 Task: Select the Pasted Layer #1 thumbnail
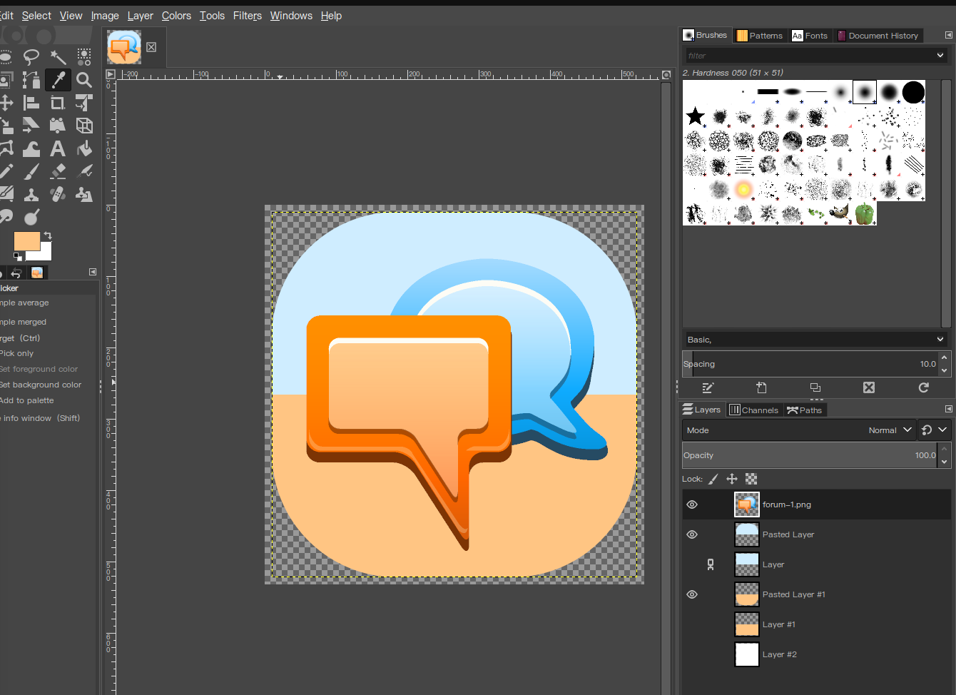[746, 594]
